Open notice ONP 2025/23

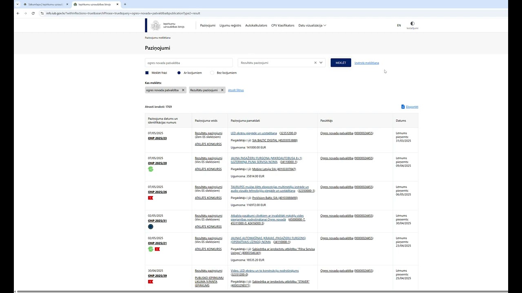(157, 138)
